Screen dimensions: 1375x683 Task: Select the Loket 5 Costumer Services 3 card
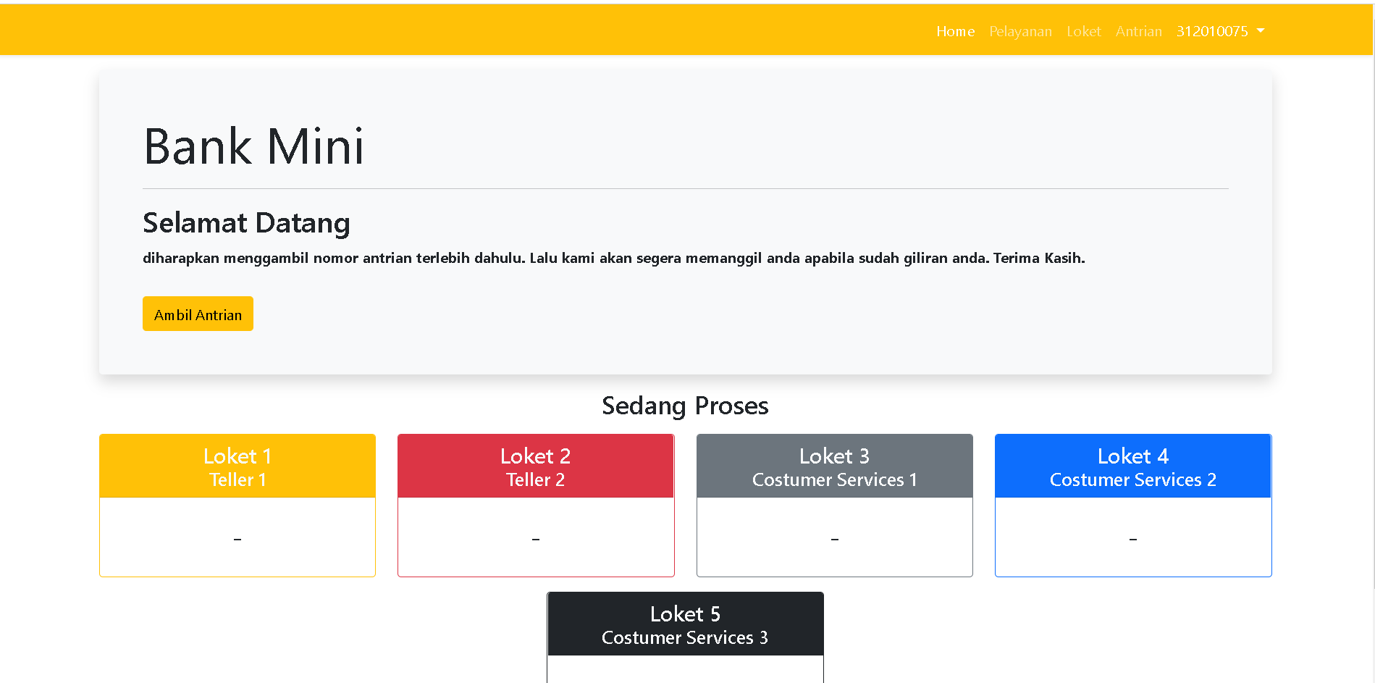[685, 624]
